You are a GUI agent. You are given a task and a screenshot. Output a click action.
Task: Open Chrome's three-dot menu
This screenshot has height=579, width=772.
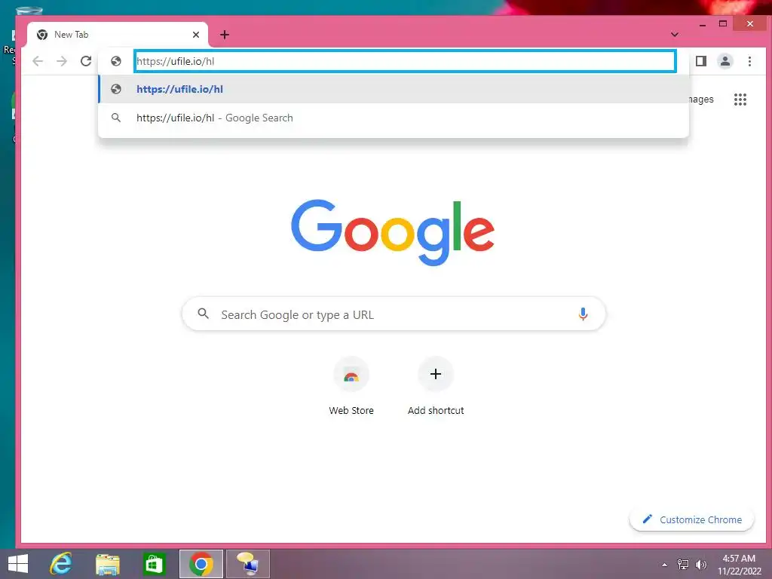pyautogui.click(x=749, y=61)
